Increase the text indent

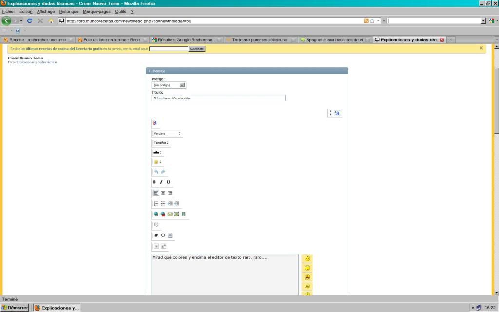click(x=177, y=203)
